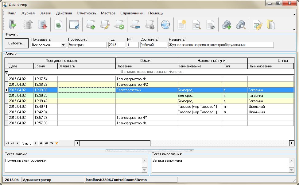
Task: Go to the last record in navigator
Action: tap(46, 143)
